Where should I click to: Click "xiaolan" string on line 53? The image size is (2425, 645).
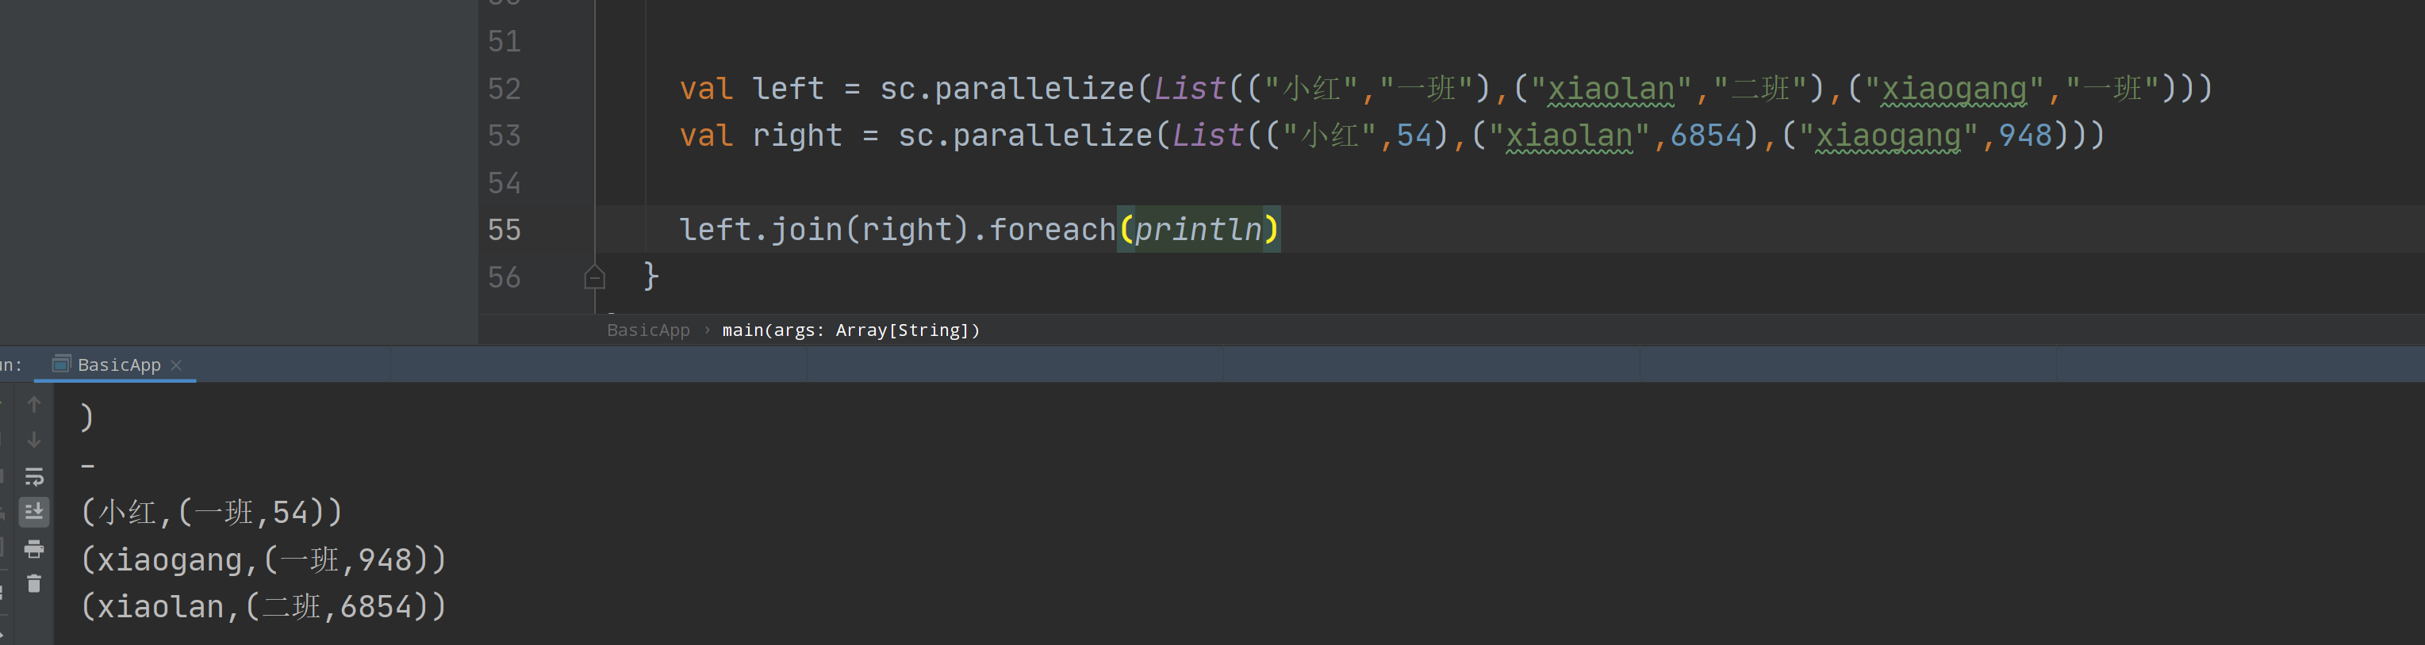(1569, 135)
